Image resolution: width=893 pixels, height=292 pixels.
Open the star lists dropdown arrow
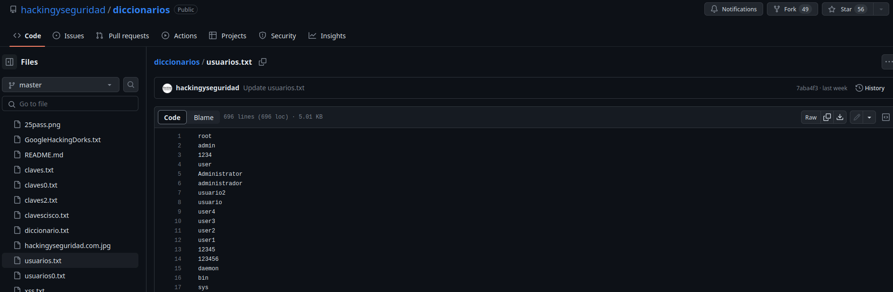point(881,9)
